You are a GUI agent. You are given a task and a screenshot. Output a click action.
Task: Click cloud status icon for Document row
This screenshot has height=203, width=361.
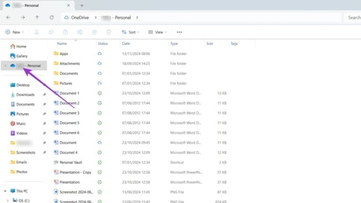(x=100, y=143)
